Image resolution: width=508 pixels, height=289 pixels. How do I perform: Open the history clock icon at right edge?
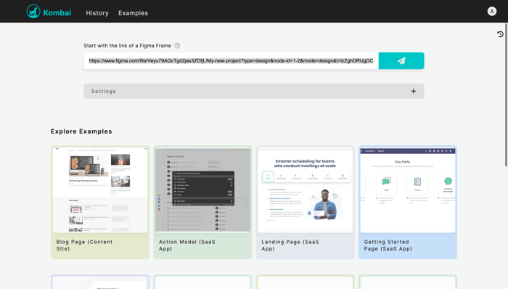coord(500,34)
